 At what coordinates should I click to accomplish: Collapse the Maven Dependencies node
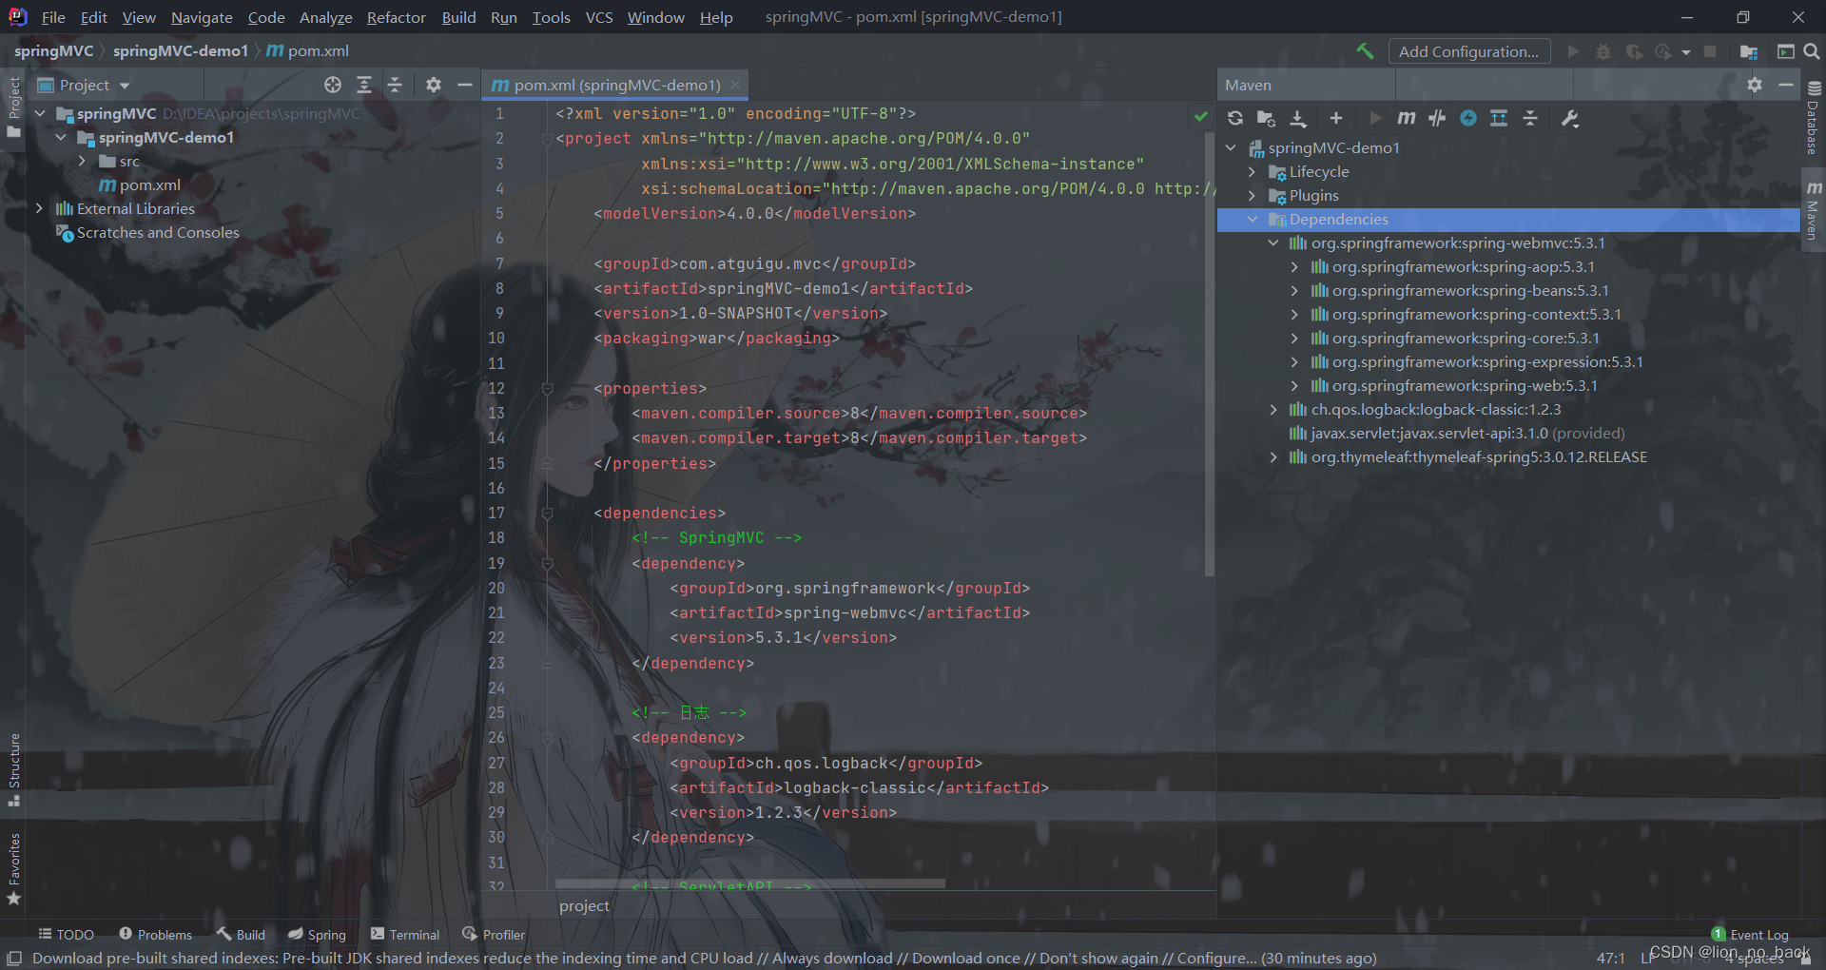point(1252,219)
